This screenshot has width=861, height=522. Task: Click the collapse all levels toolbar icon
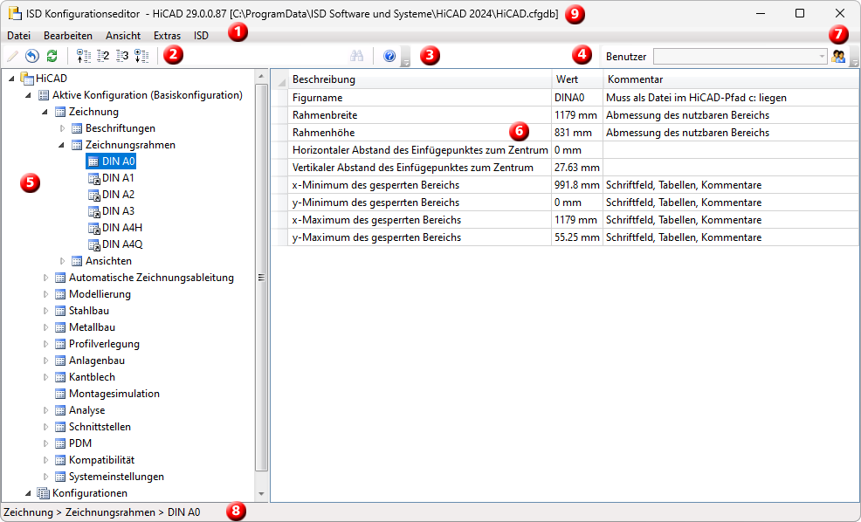coord(84,56)
